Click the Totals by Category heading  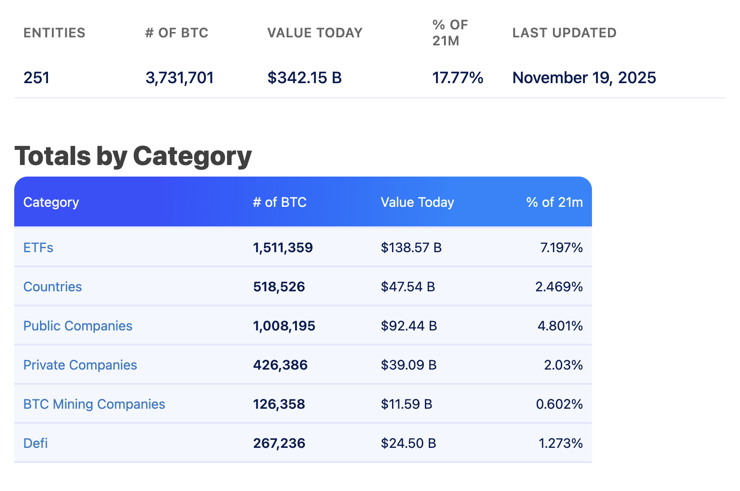(x=133, y=156)
